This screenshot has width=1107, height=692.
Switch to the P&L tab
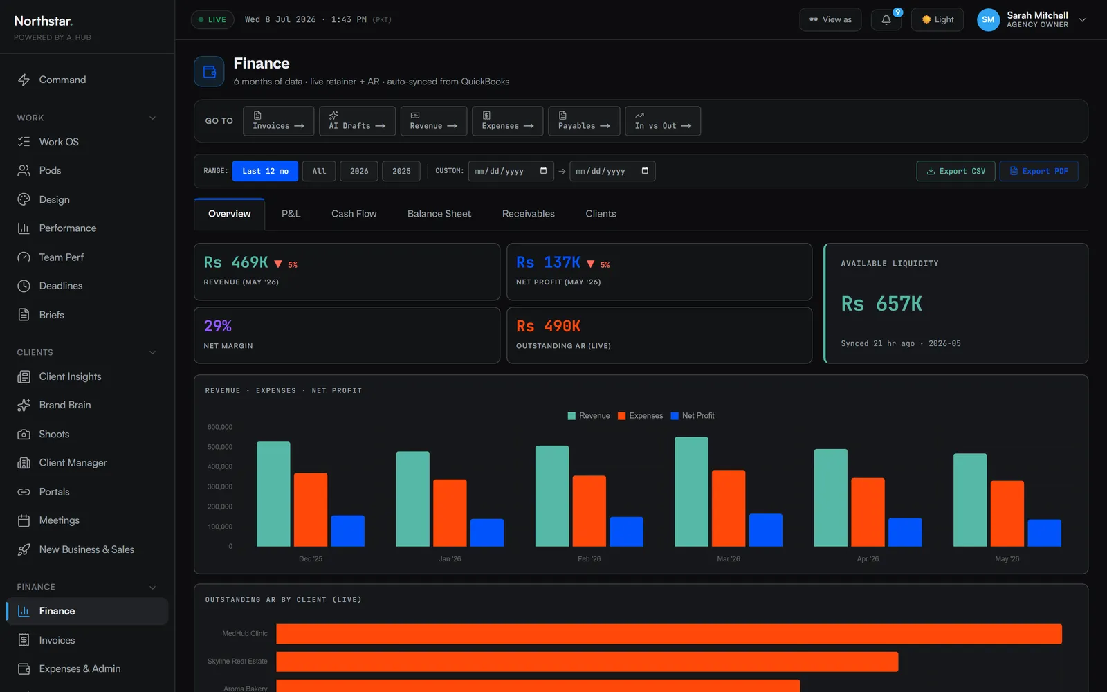[291, 214]
